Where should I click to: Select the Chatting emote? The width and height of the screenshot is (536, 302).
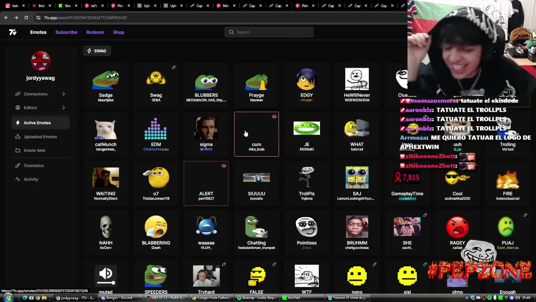coord(256,233)
